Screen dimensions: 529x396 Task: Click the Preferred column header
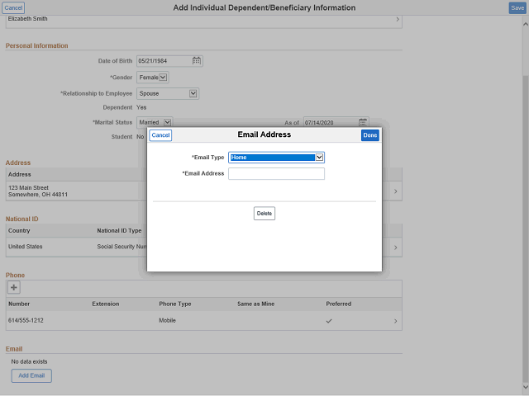coord(338,304)
